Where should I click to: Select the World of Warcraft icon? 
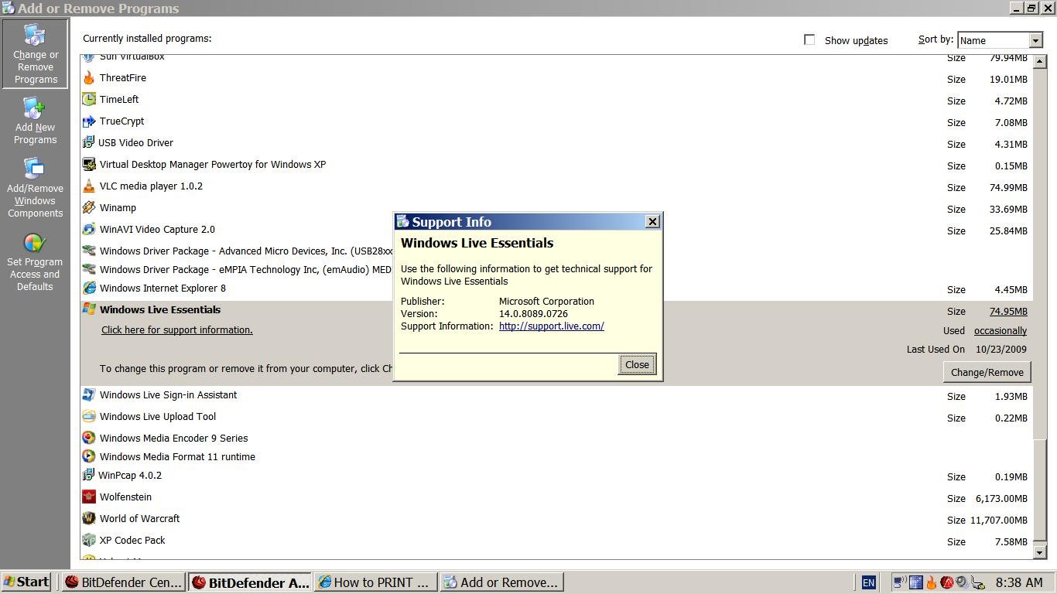[x=89, y=519]
